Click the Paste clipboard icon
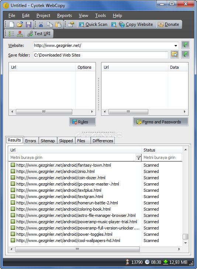197x269 pixels. (x=58, y=24)
